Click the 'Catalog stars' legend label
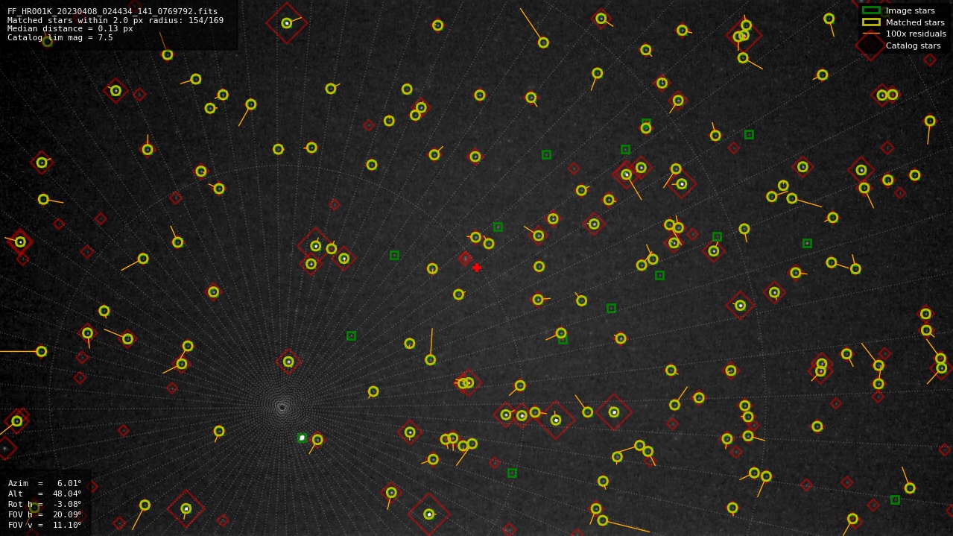The width and height of the screenshot is (953, 536). pos(913,45)
